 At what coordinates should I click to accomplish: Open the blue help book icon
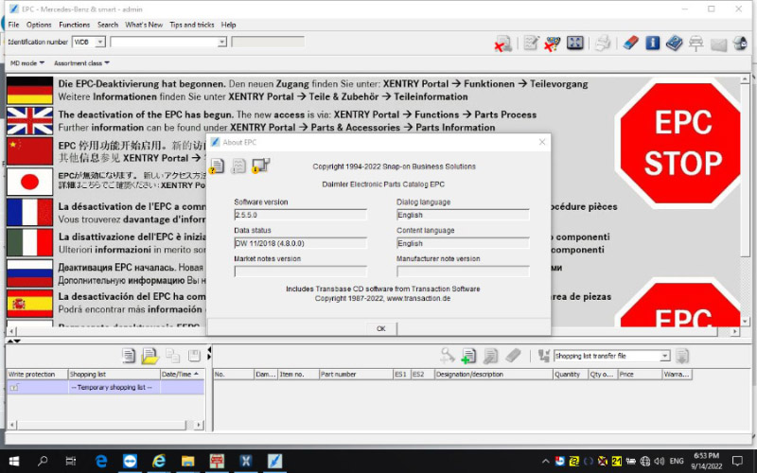tap(674, 43)
